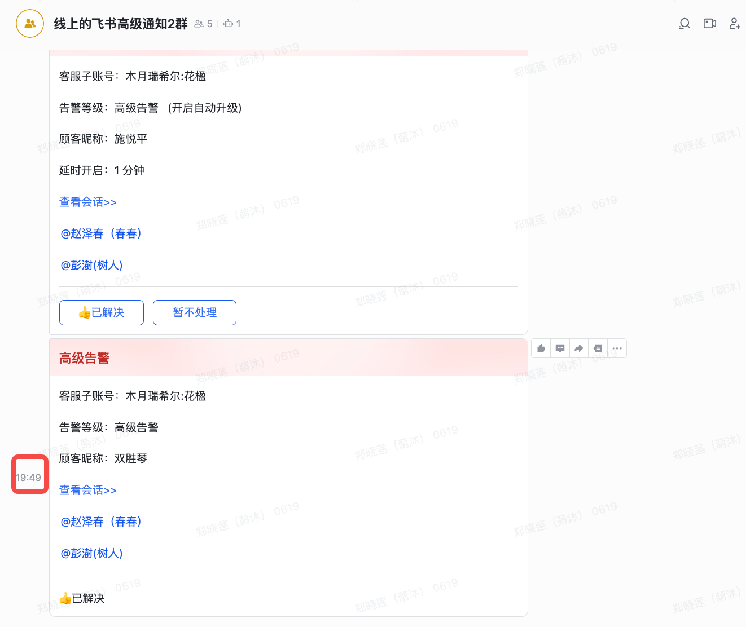The image size is (746, 627).
Task: Click 已解决 status text in second card
Action: point(82,598)
